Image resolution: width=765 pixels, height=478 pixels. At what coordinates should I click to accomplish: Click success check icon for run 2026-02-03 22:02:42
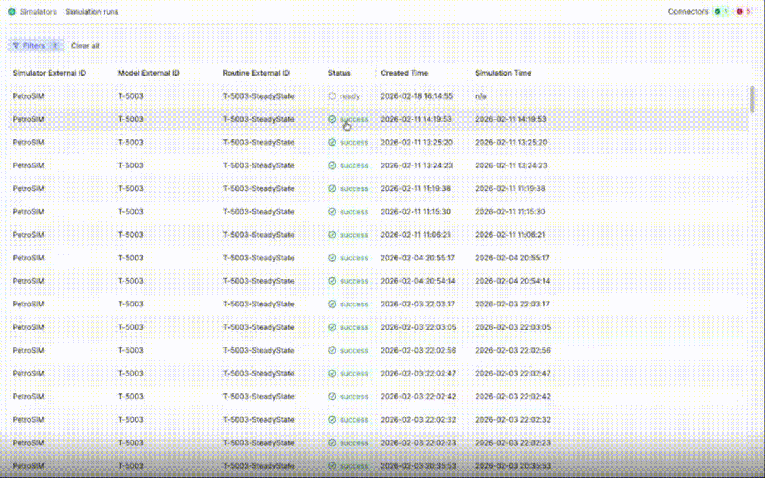tap(332, 397)
